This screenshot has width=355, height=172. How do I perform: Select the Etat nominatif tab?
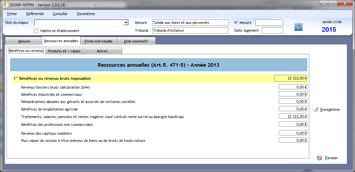[136, 41]
